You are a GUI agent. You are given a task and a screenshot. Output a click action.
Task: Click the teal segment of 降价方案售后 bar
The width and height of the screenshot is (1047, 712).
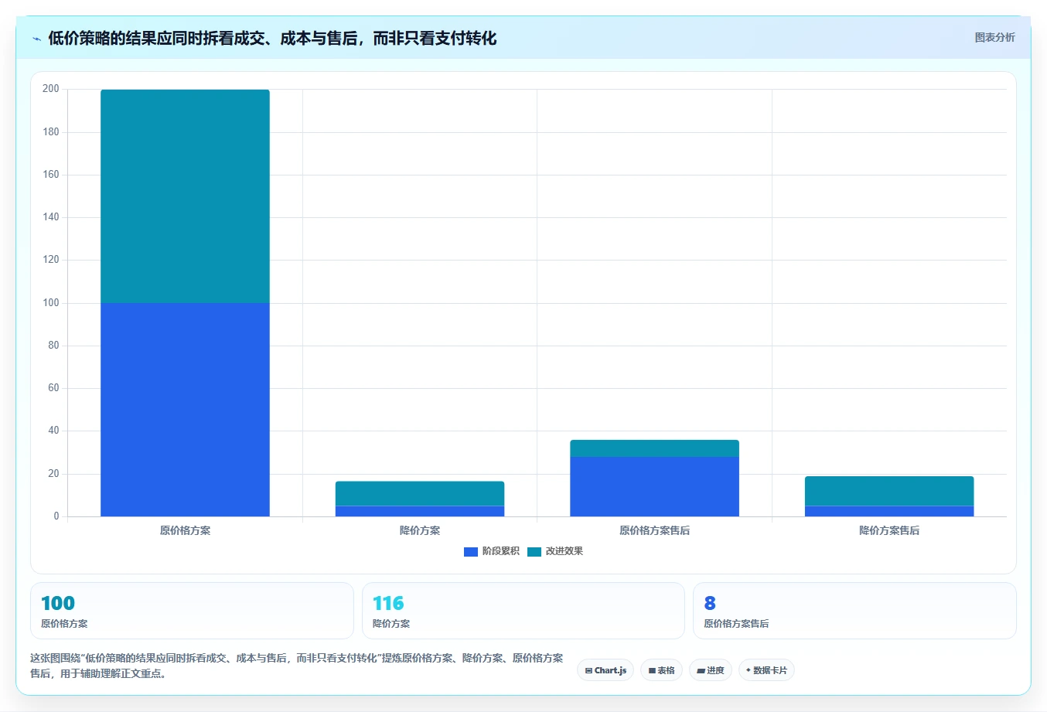click(889, 491)
